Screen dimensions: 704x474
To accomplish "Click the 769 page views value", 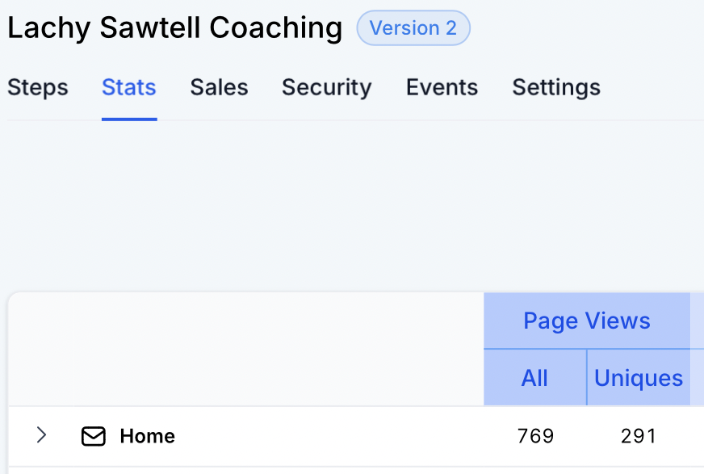I will (x=535, y=437).
